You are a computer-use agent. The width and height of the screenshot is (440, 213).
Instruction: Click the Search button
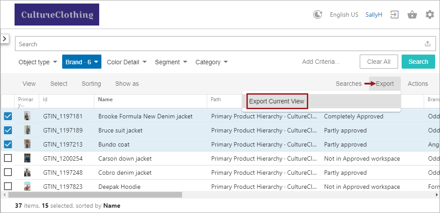[418, 62]
